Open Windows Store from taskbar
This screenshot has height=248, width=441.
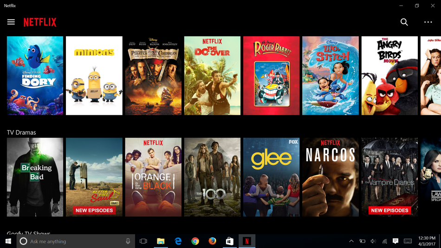click(x=229, y=241)
